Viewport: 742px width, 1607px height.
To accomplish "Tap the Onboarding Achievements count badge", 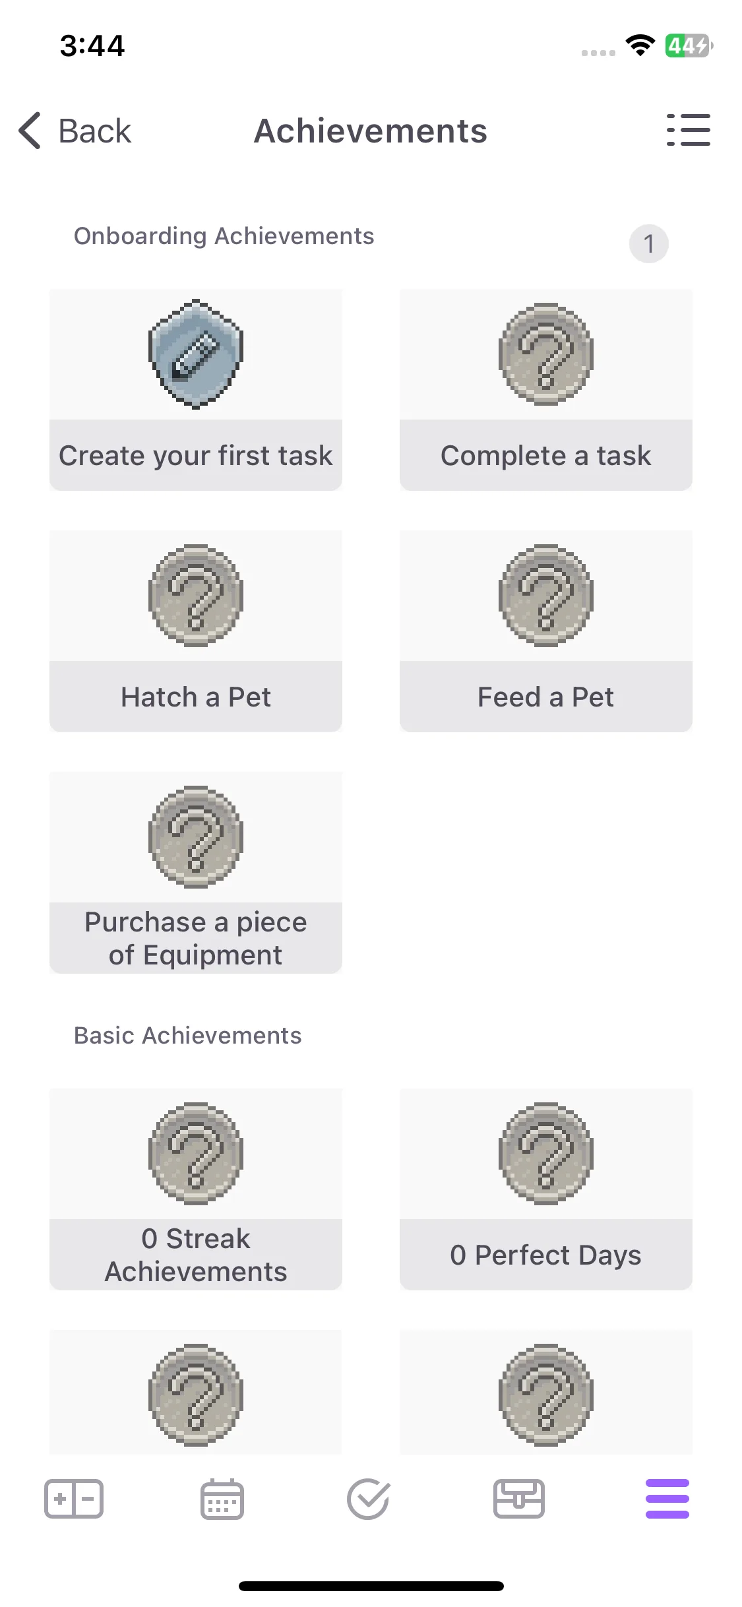I will [649, 244].
